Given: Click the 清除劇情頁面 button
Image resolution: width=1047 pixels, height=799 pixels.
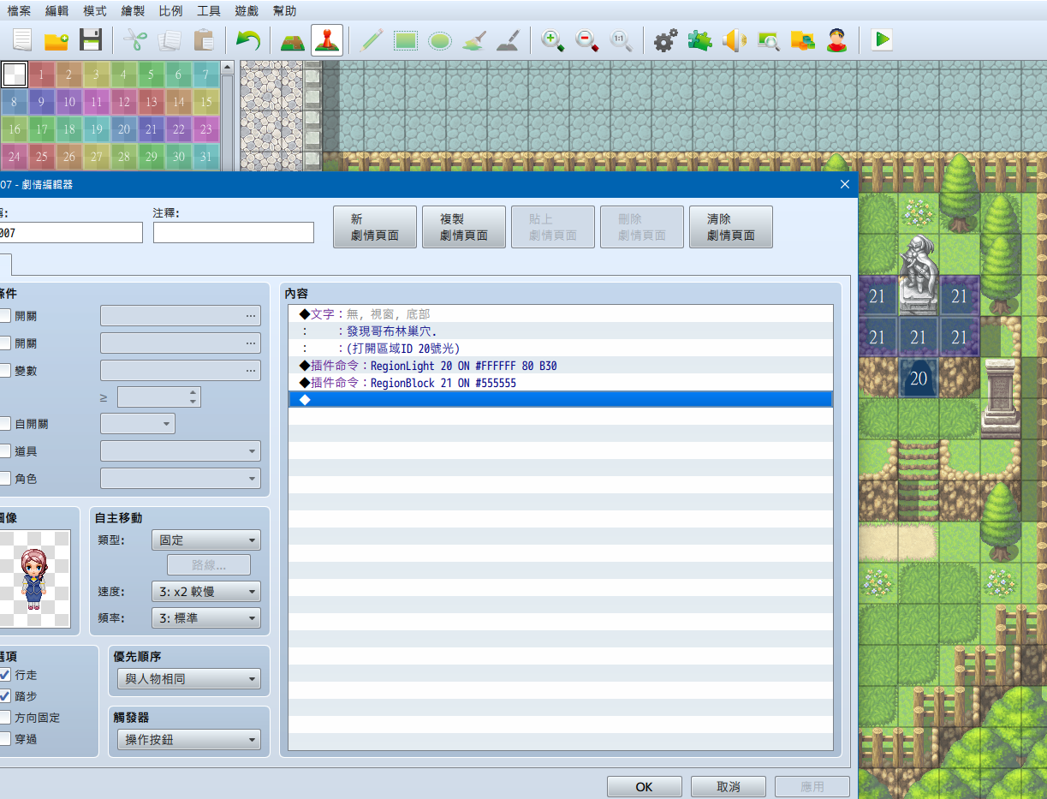Looking at the screenshot, I should (731, 227).
